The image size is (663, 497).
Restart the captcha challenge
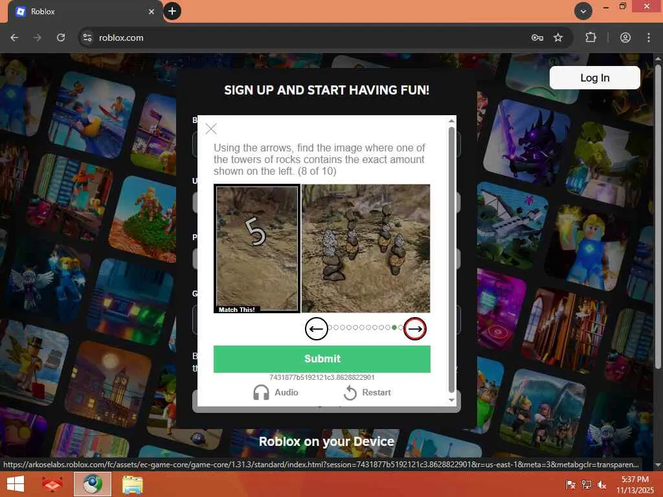click(x=367, y=392)
